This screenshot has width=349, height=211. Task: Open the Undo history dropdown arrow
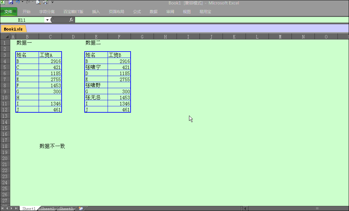[x=22, y=2]
